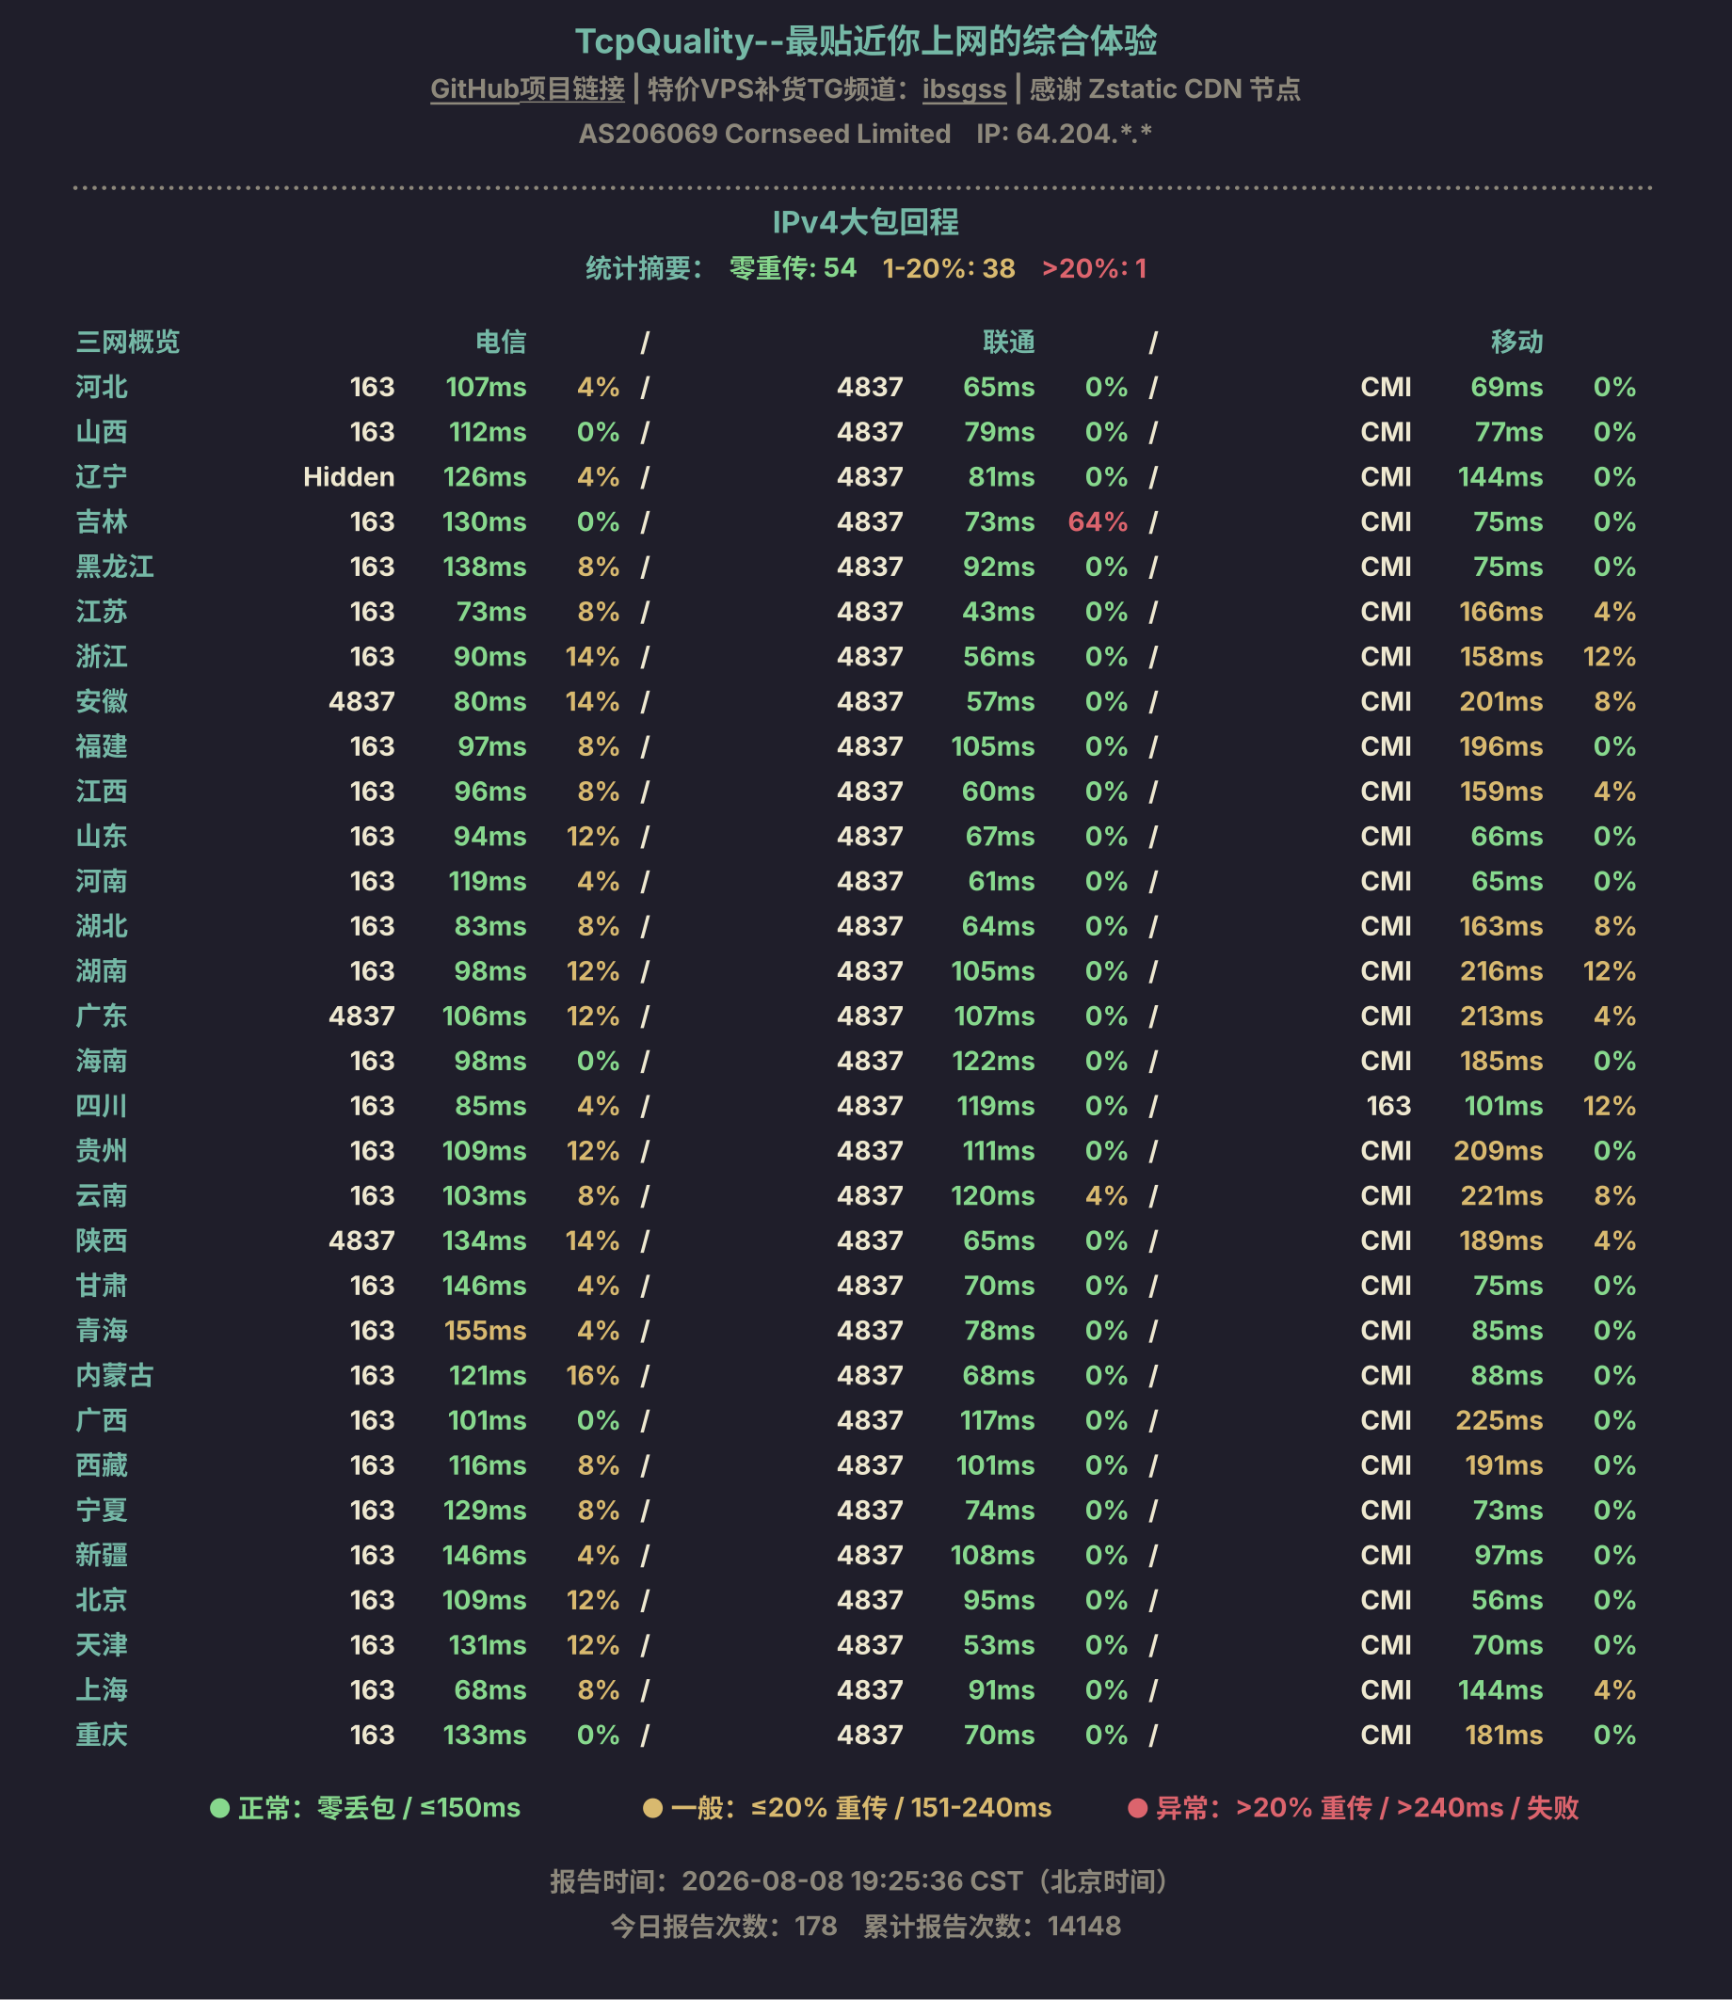Click the 129ms latency in 宁夏 row
Image resolution: width=1732 pixels, height=2000 pixels.
click(485, 1511)
